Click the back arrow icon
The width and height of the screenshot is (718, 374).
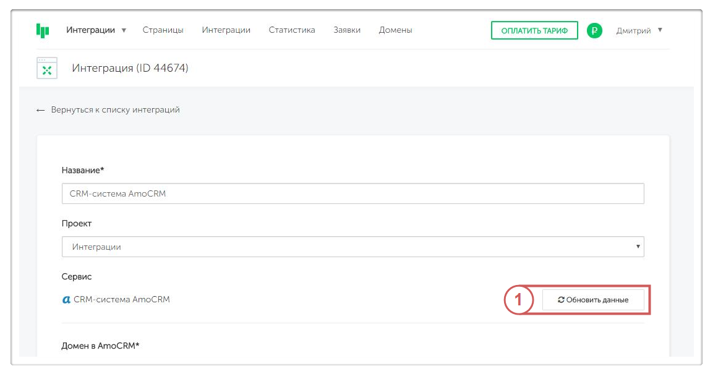(x=41, y=110)
